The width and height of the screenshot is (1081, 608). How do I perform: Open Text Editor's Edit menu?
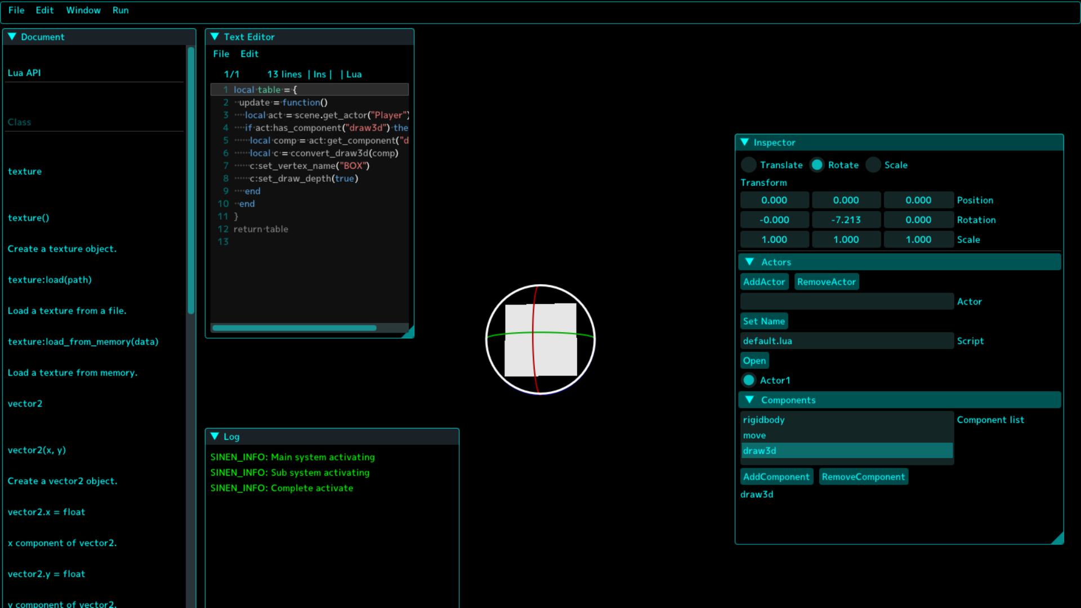point(249,54)
